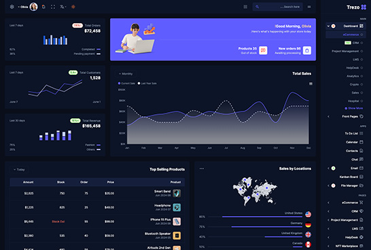The image size is (371, 250).
Task: Click the Products out of stock icon
Action: coord(263,50)
